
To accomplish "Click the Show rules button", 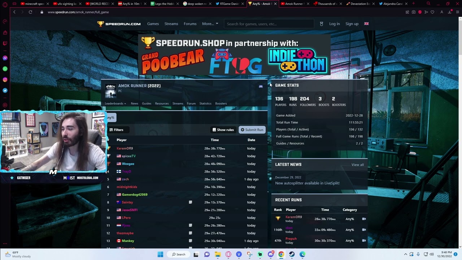I will click(223, 130).
